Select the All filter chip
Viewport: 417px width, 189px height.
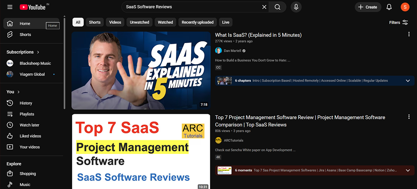click(x=78, y=22)
